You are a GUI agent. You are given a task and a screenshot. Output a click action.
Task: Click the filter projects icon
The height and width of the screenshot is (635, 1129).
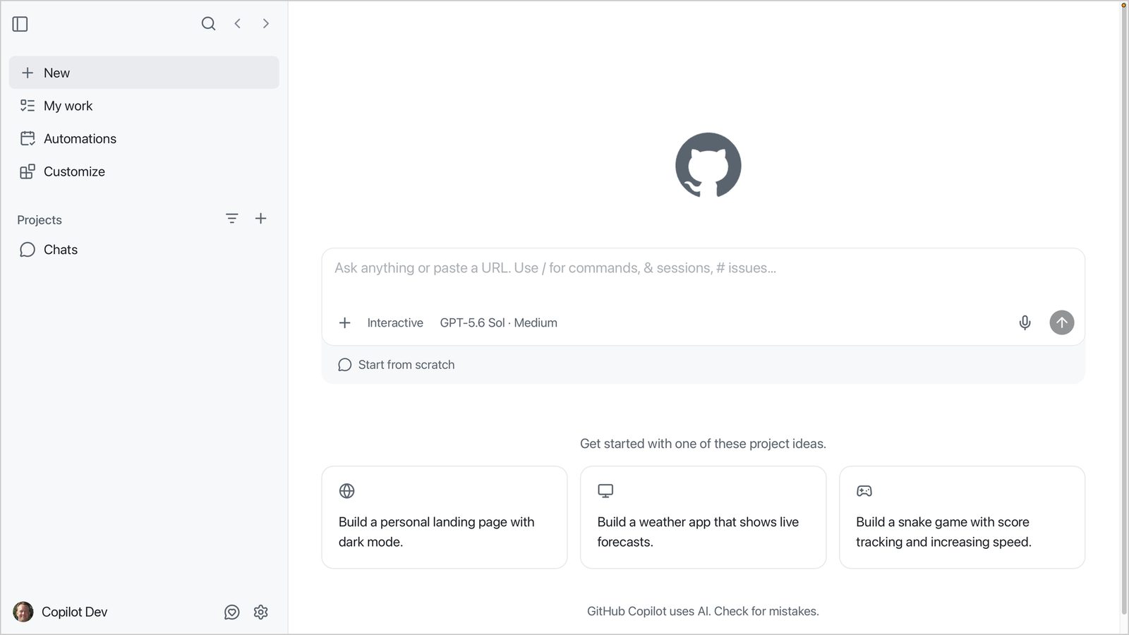click(232, 219)
